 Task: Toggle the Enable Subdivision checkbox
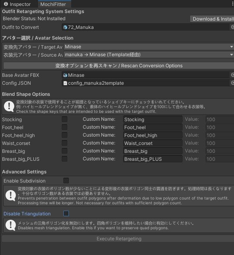pyautogui.click(x=66, y=181)
